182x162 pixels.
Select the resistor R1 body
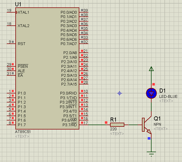pos(117,125)
